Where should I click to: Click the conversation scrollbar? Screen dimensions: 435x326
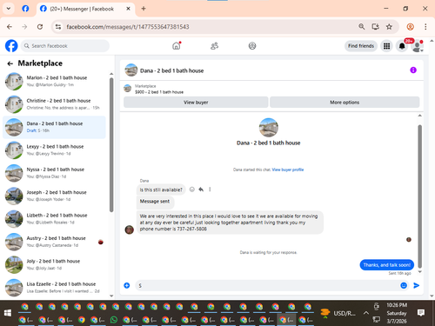click(x=419, y=196)
